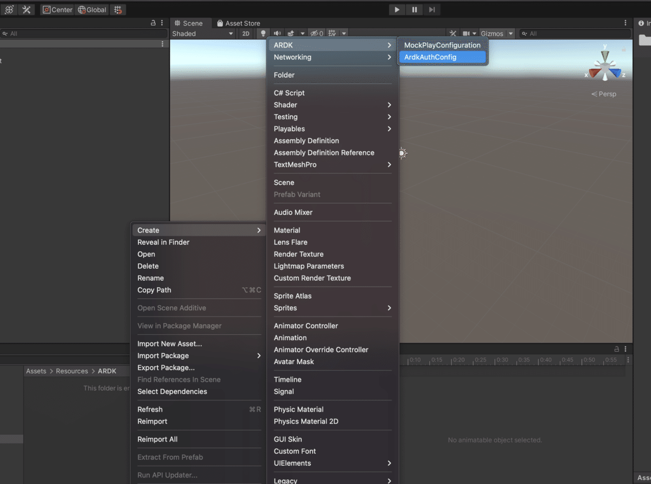Image resolution: width=651 pixels, height=484 pixels.
Task: Create a new C# Script
Action: [333, 93]
